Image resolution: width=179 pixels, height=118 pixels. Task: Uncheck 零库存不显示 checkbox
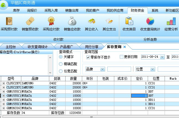(88, 57)
